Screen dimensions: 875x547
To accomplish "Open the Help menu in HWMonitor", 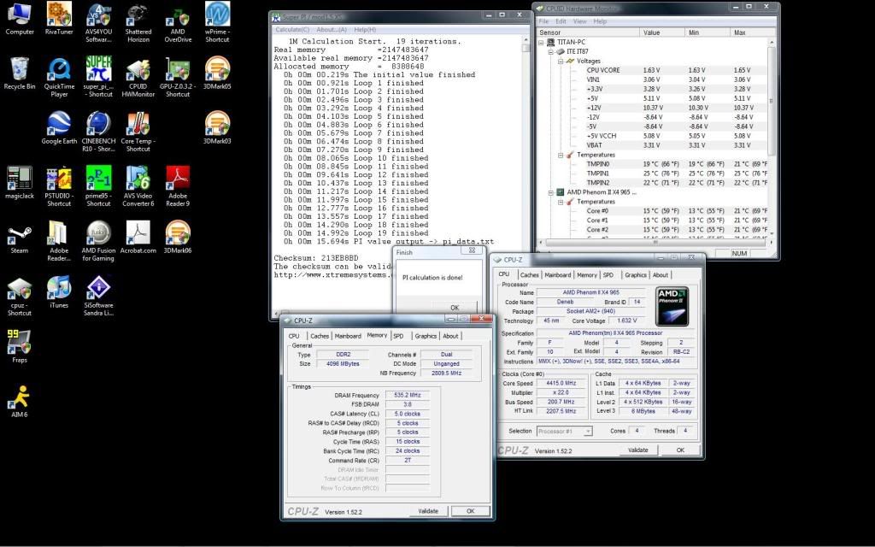I will click(600, 21).
